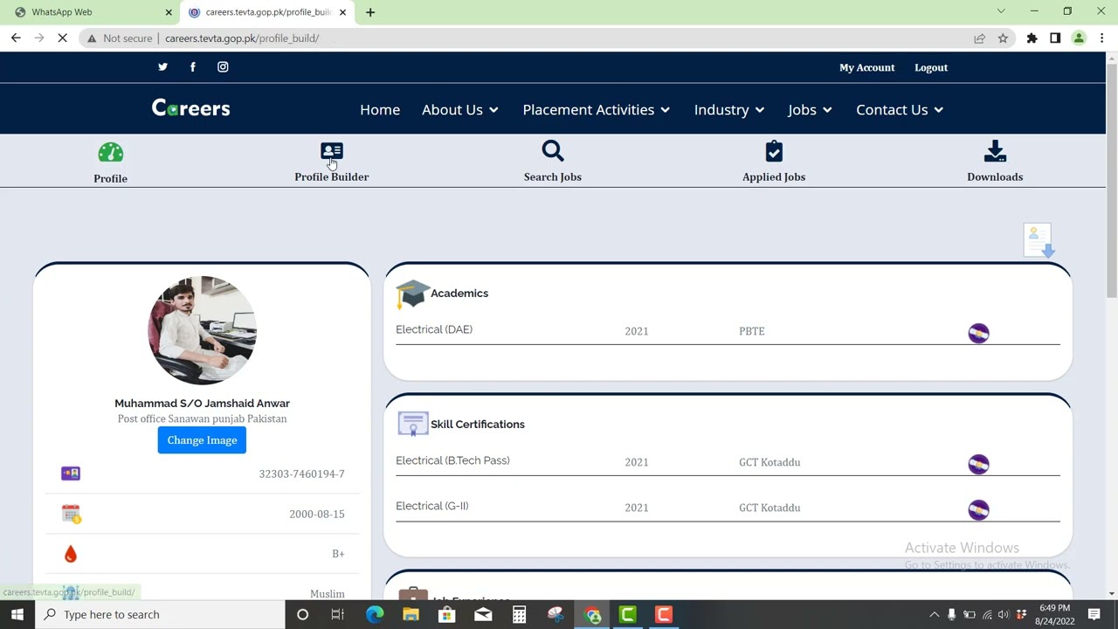Open Microsoft Edge from the taskbar
Screen dimensions: 1118x629
click(375, 615)
